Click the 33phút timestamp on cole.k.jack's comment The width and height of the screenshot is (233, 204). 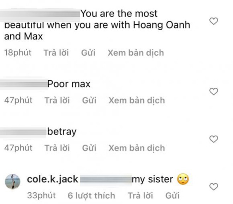pyautogui.click(x=41, y=195)
